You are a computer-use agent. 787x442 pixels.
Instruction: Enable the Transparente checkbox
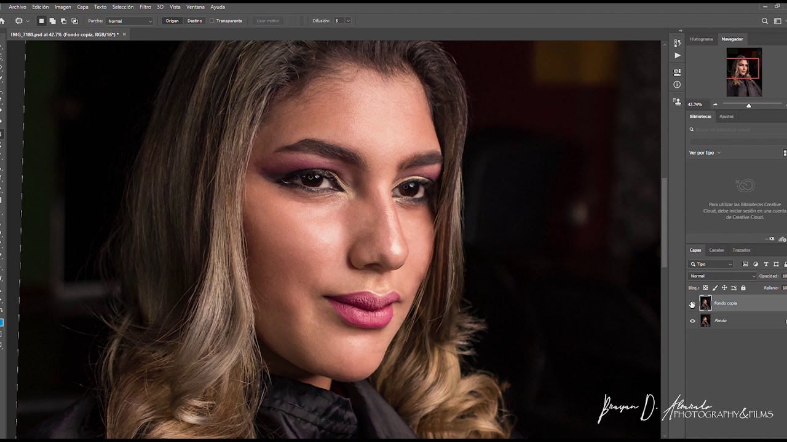tap(212, 21)
